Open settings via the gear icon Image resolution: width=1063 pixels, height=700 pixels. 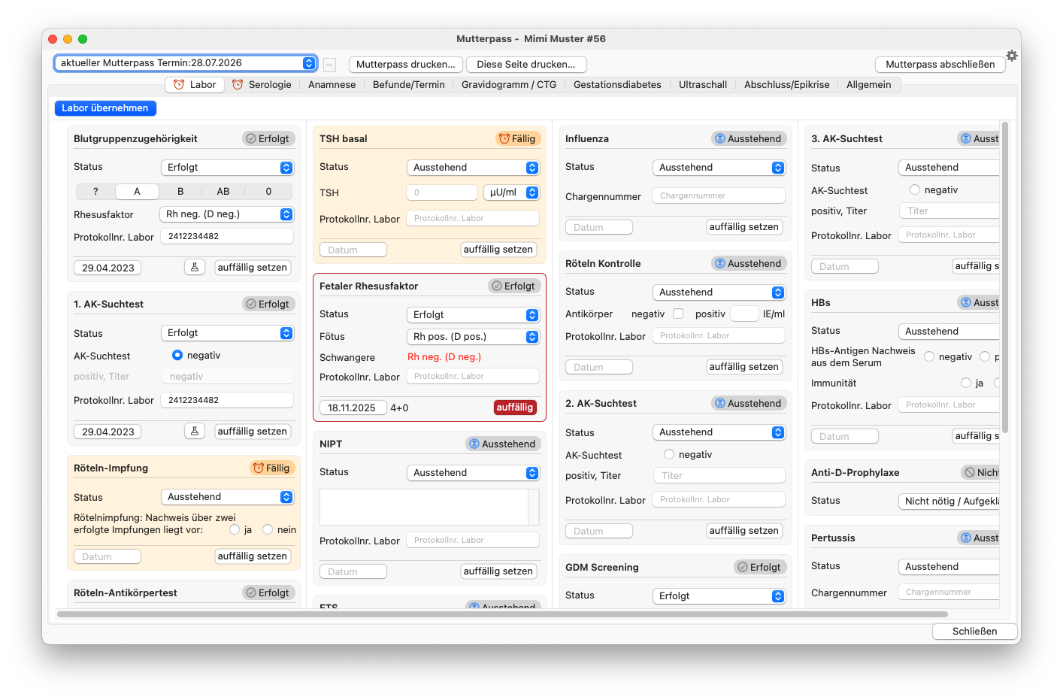tap(1012, 56)
